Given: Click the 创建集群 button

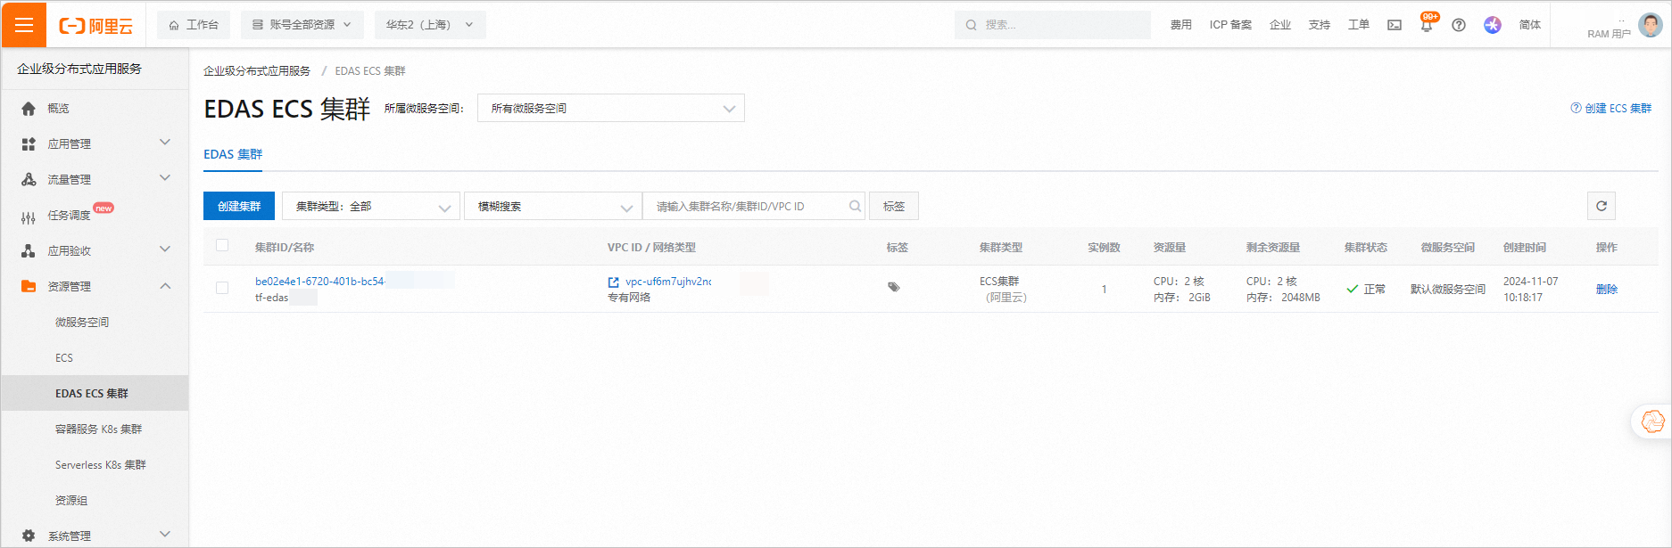Looking at the screenshot, I should click(x=239, y=206).
